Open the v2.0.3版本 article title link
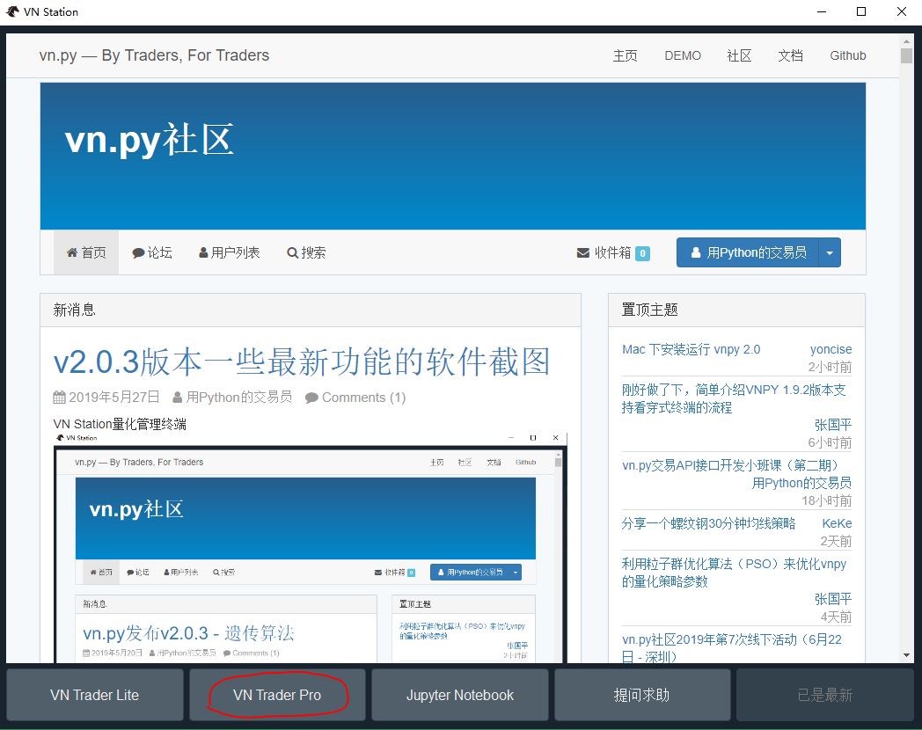The width and height of the screenshot is (922, 730). (299, 361)
